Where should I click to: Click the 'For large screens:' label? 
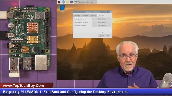(x=80, y=19)
